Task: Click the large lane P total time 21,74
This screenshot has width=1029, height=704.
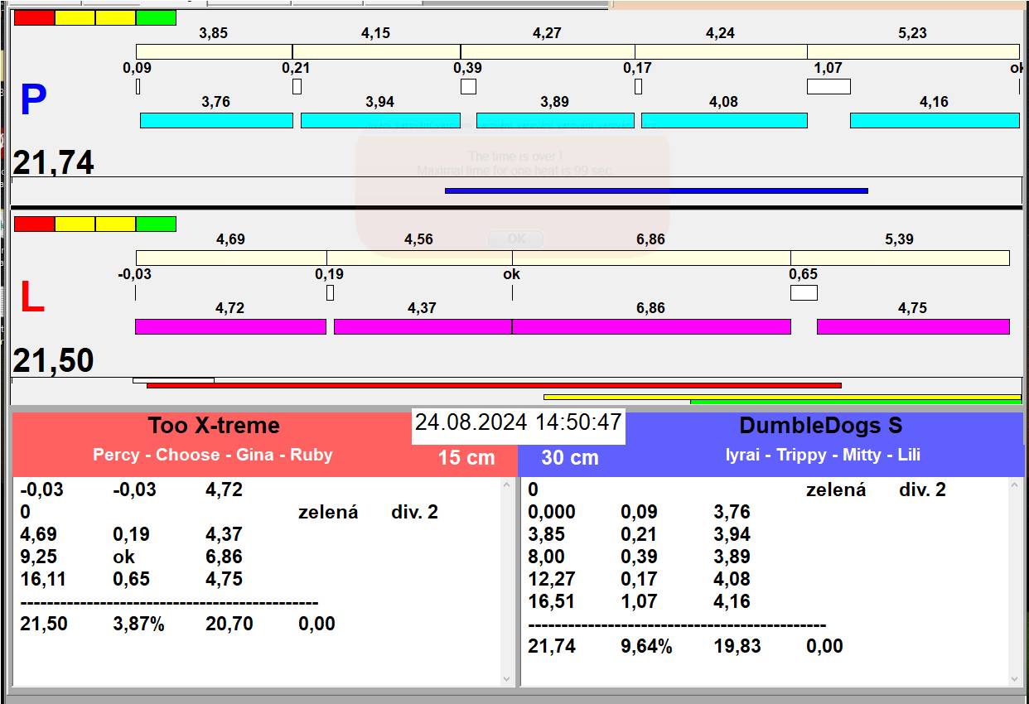Action: tap(53, 162)
